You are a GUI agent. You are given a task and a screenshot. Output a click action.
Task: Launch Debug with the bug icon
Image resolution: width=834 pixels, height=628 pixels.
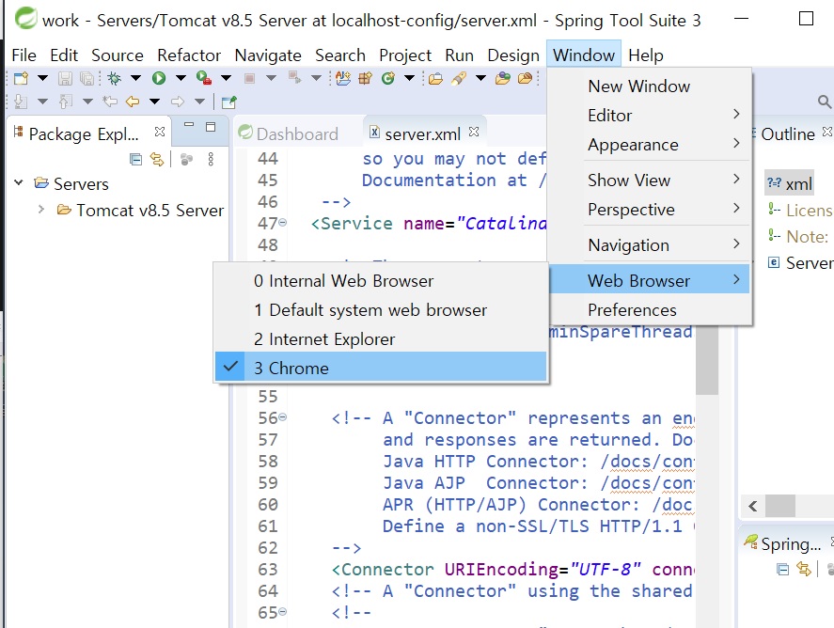(114, 79)
